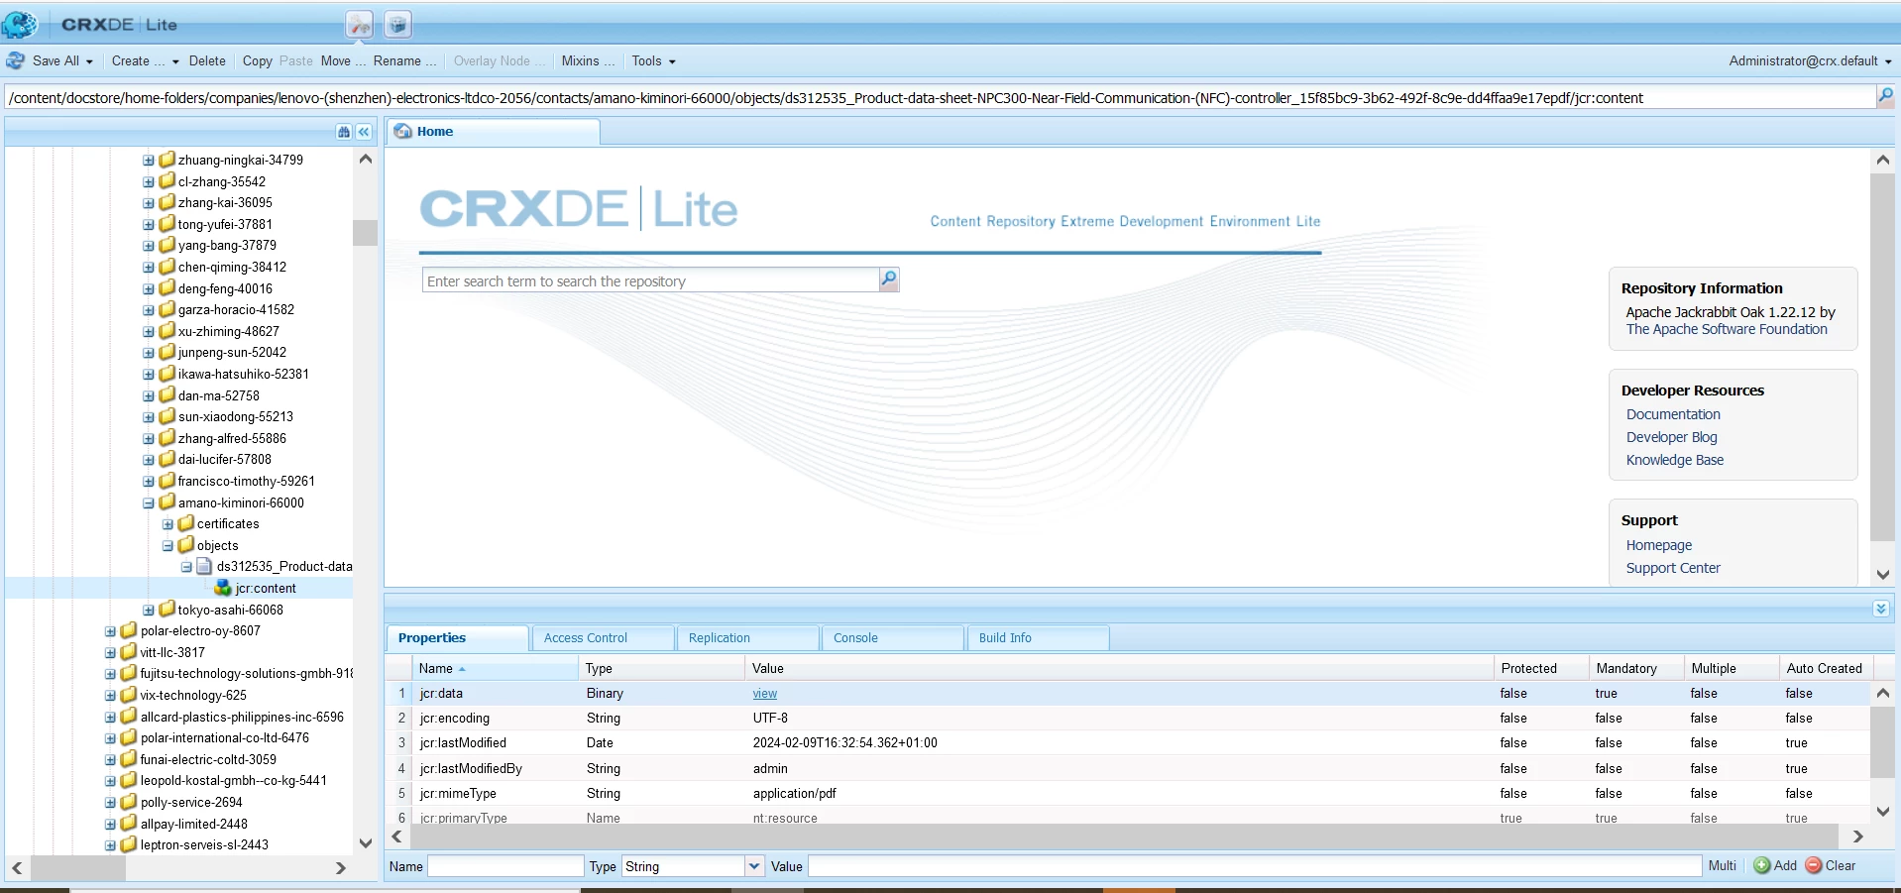Collapse the objects tree node

click(x=168, y=546)
